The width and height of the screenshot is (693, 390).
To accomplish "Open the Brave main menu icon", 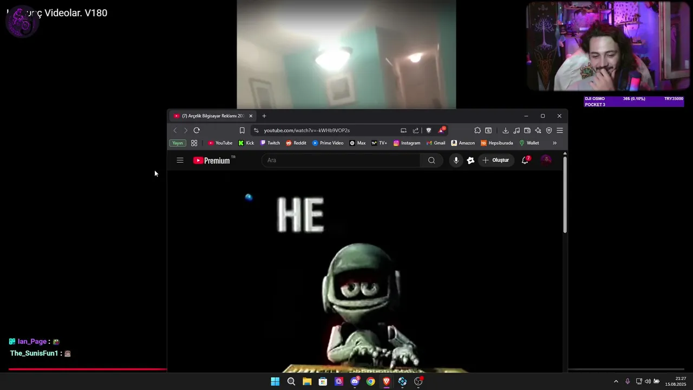I will click(x=560, y=130).
